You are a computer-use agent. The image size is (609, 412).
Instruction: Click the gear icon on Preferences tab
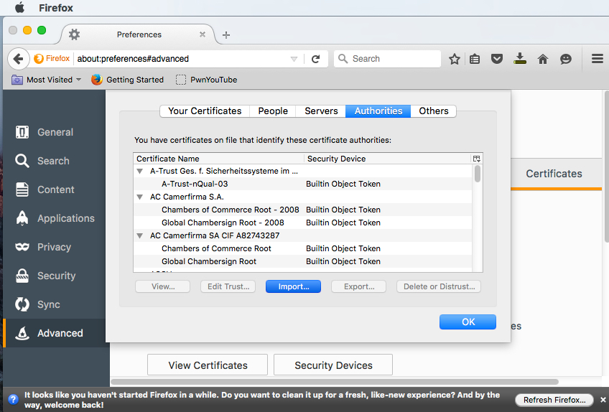74,34
